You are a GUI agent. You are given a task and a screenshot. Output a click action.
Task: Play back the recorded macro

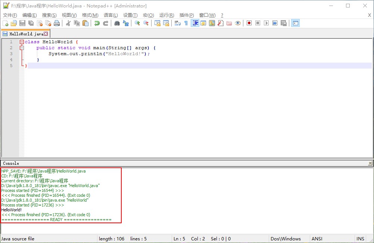267,23
